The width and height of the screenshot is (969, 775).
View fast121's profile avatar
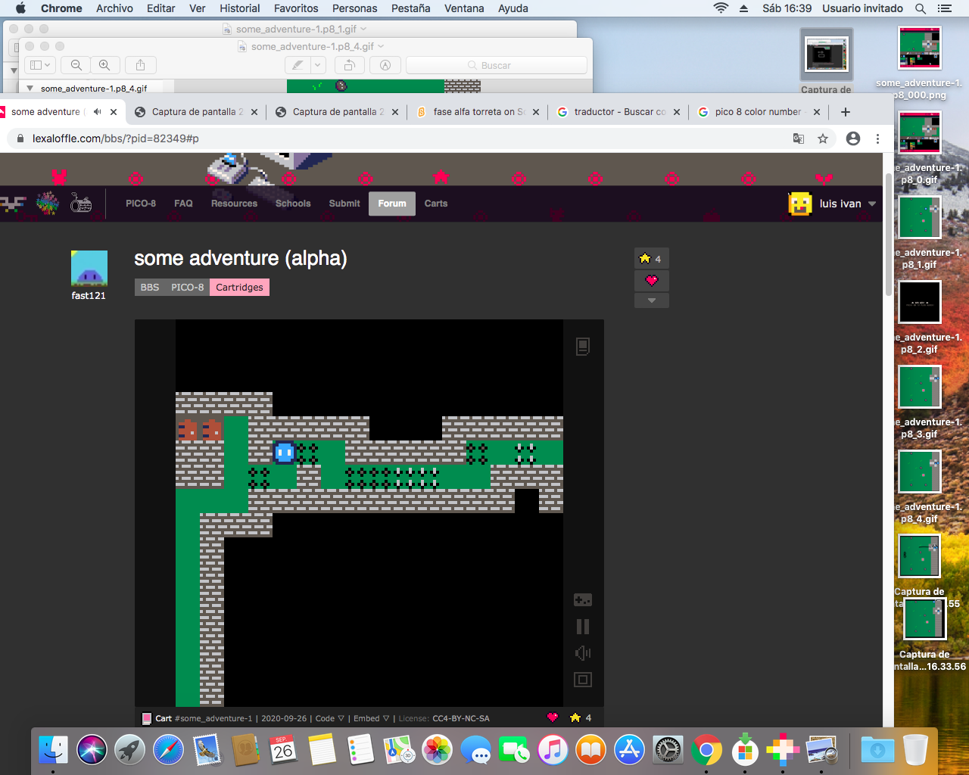[89, 269]
